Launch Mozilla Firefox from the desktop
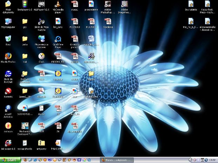 [x=8, y=56]
